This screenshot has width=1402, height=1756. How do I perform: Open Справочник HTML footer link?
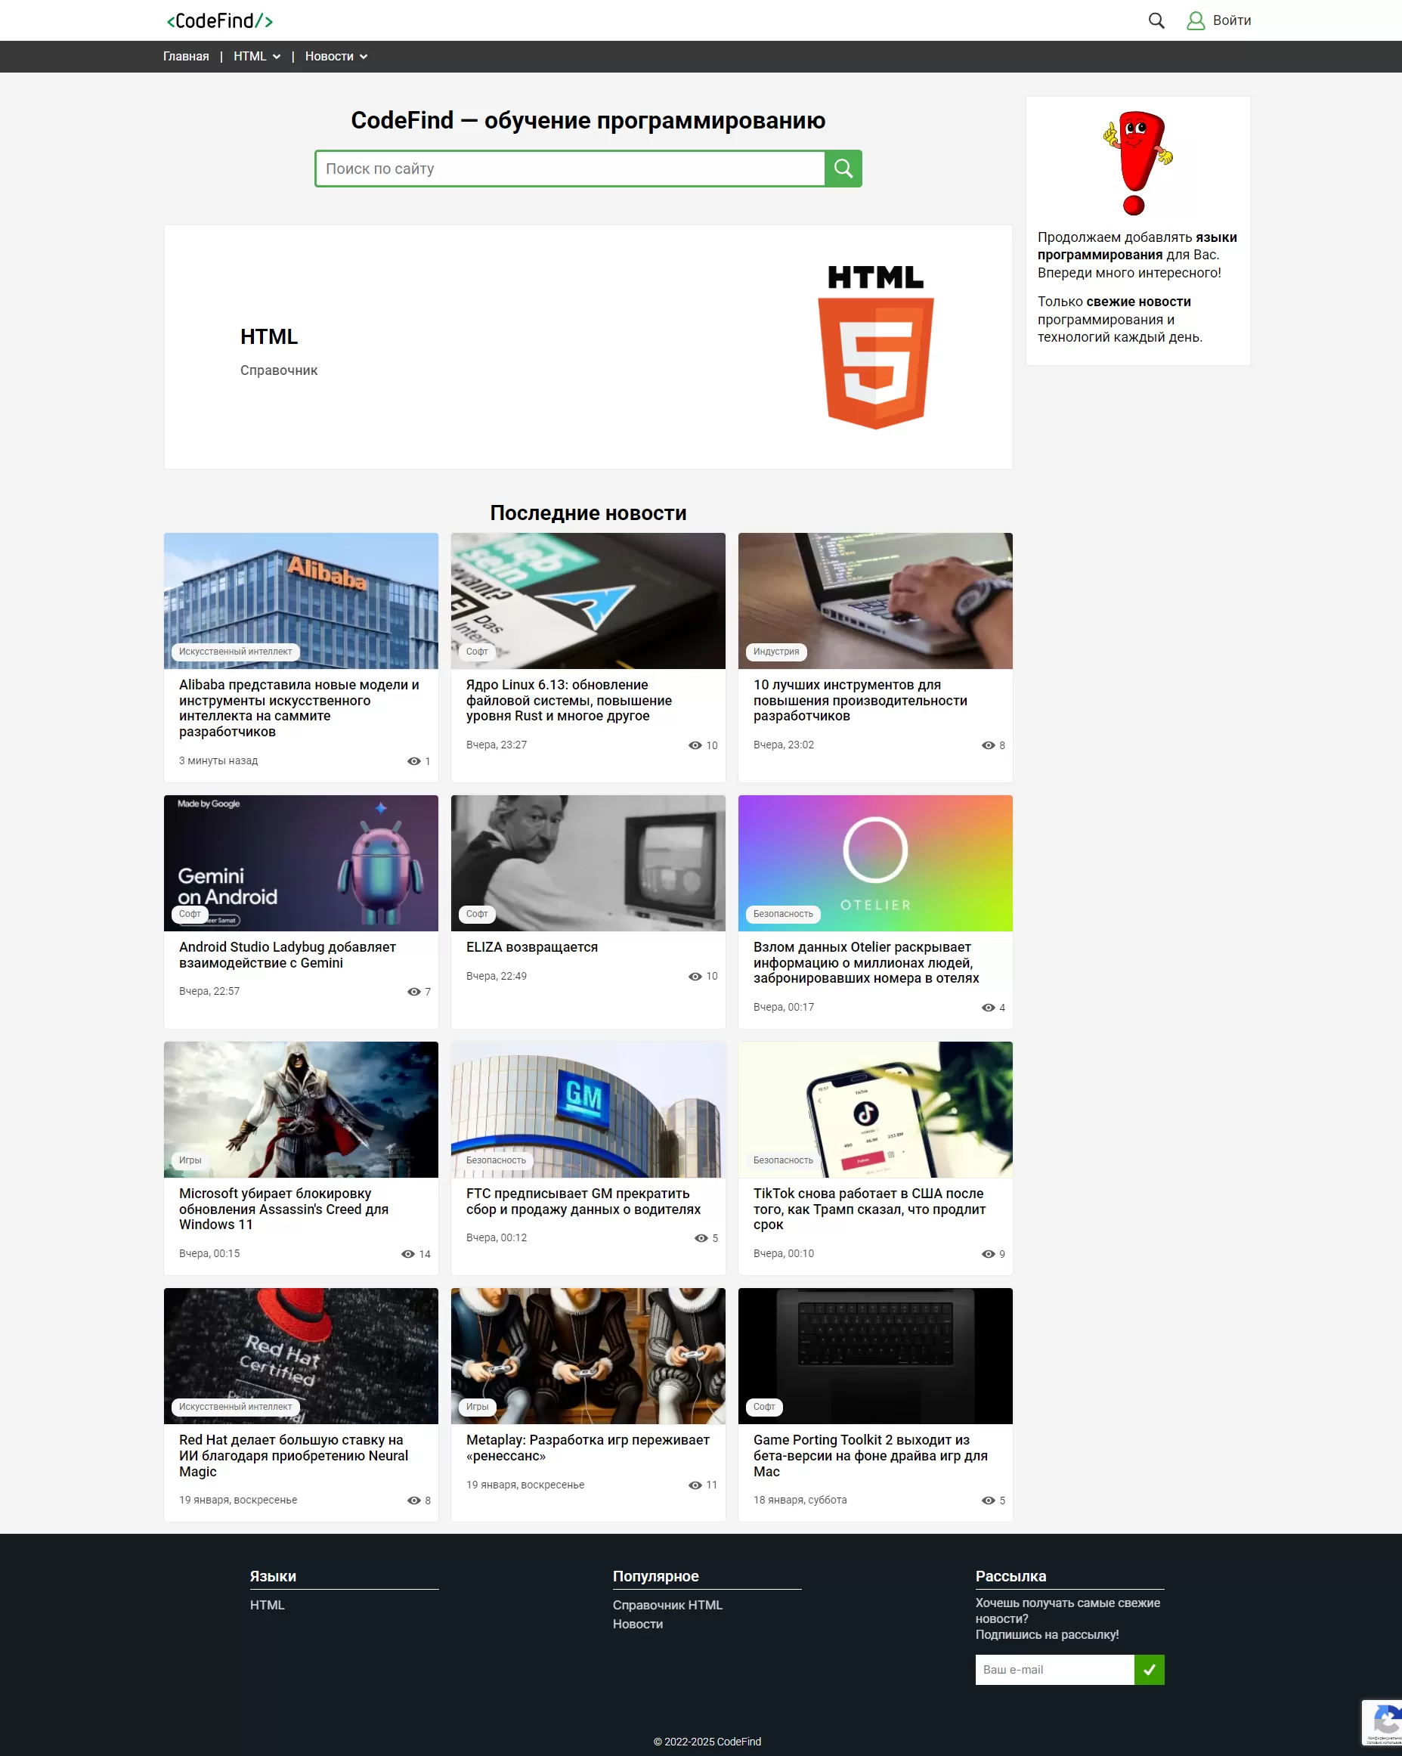667,1605
